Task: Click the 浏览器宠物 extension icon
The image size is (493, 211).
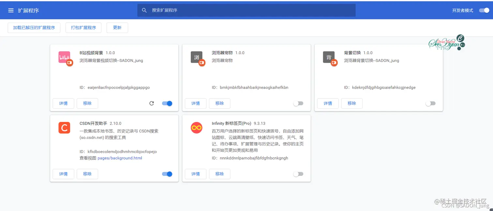Action: [196, 57]
